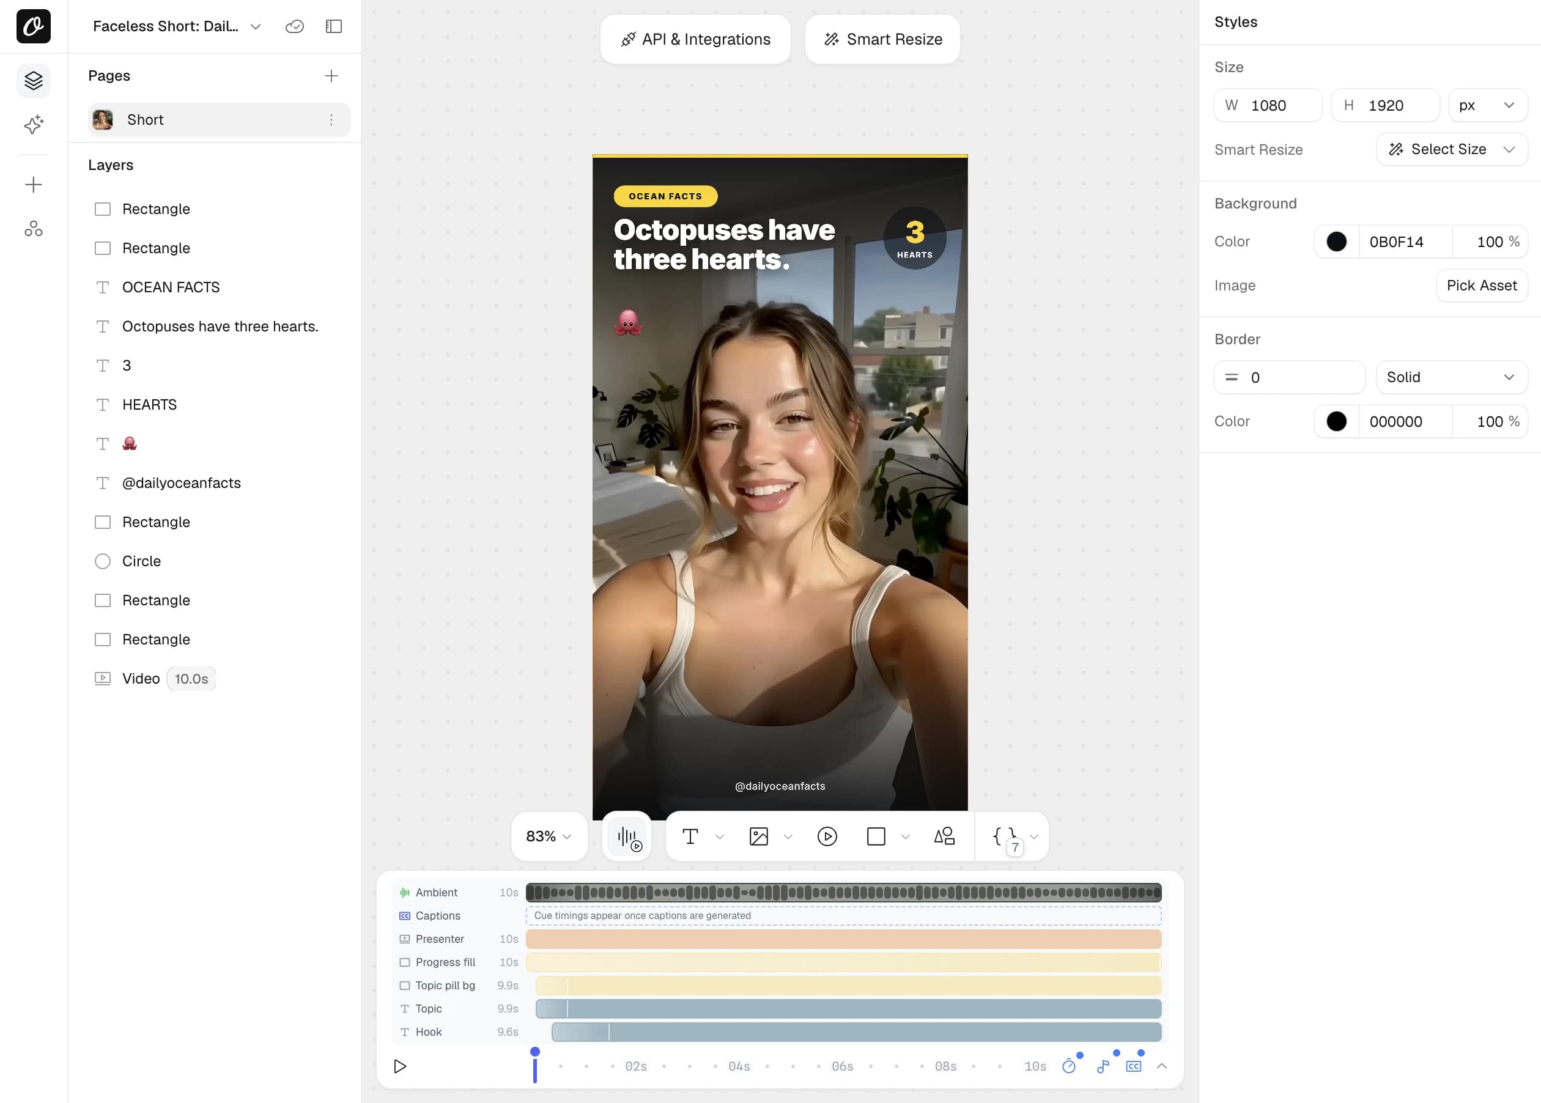Open the variables braces tool
Viewport: 1541px width, 1103px height.
(1006, 836)
